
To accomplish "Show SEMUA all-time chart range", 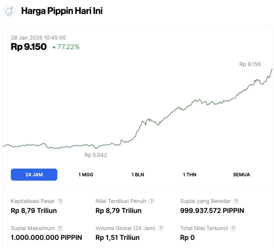I will [x=241, y=175].
